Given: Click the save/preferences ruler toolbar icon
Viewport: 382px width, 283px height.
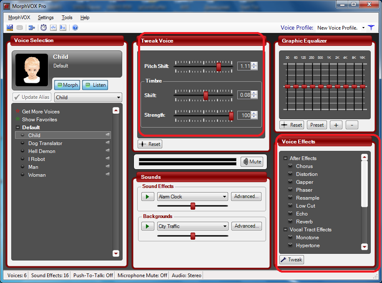Looking at the screenshot, I should pyautogui.click(x=10, y=28).
